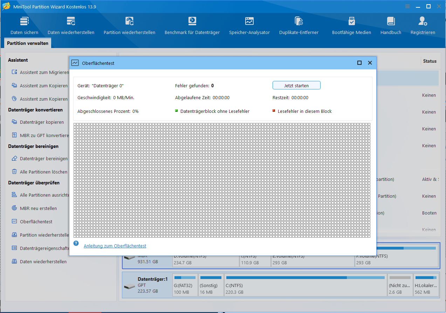Click the Datenträger:1 GPT disk label
Viewport: 446px width, 313px height.
(153, 279)
